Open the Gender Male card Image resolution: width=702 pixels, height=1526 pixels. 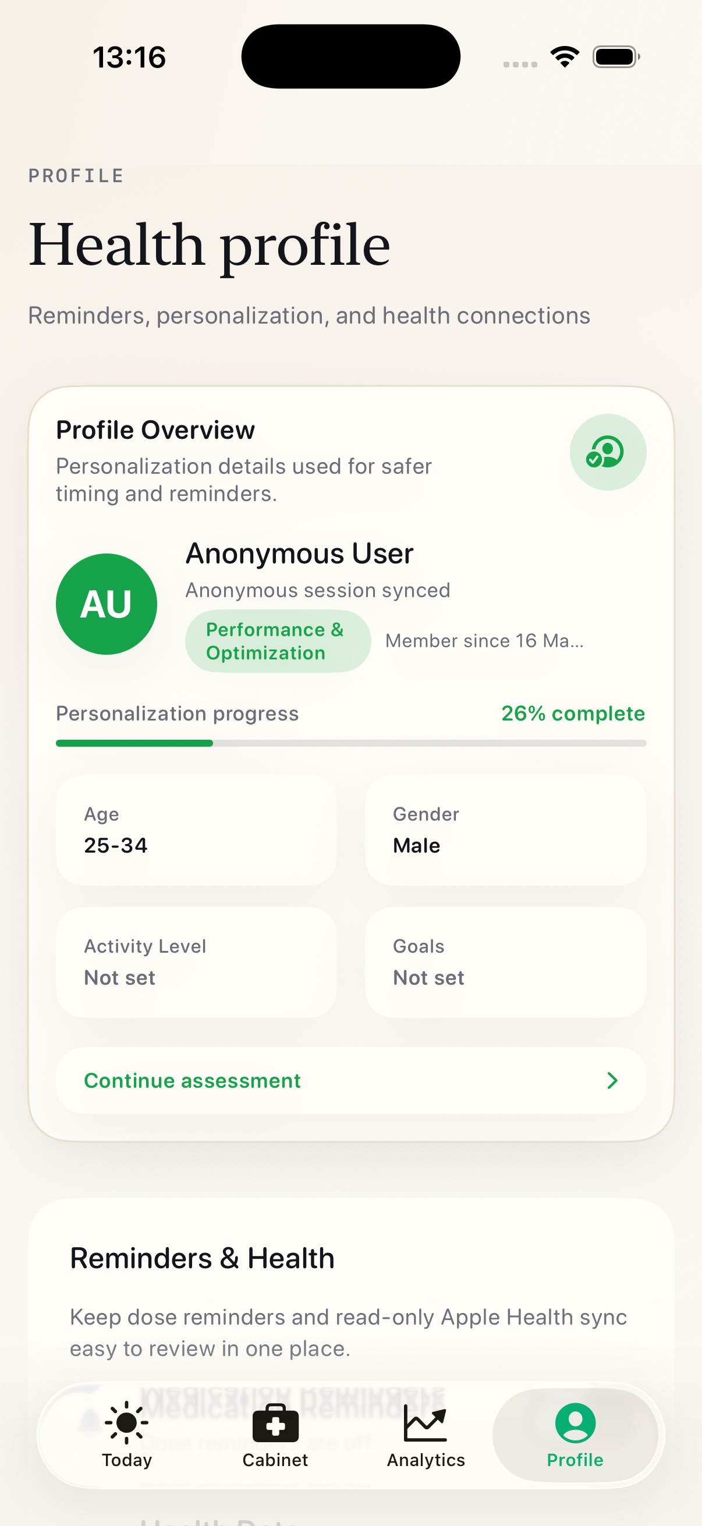click(x=506, y=830)
